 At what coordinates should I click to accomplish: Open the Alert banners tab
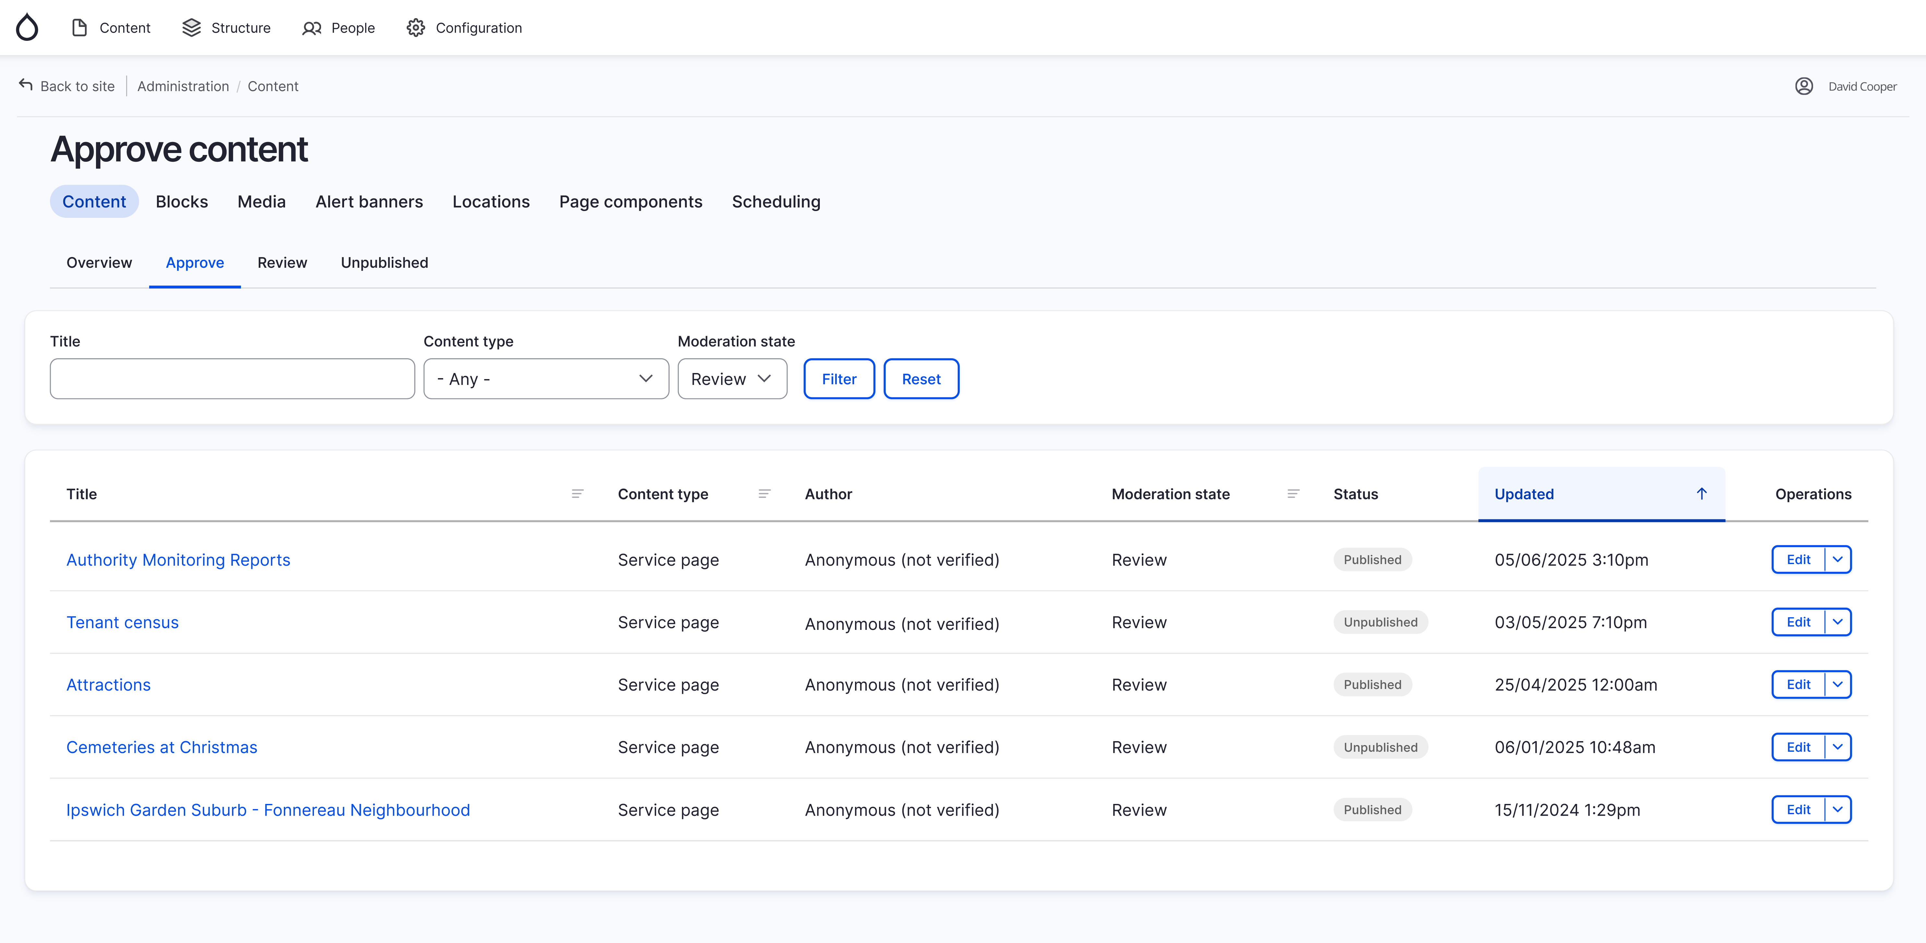(x=369, y=202)
